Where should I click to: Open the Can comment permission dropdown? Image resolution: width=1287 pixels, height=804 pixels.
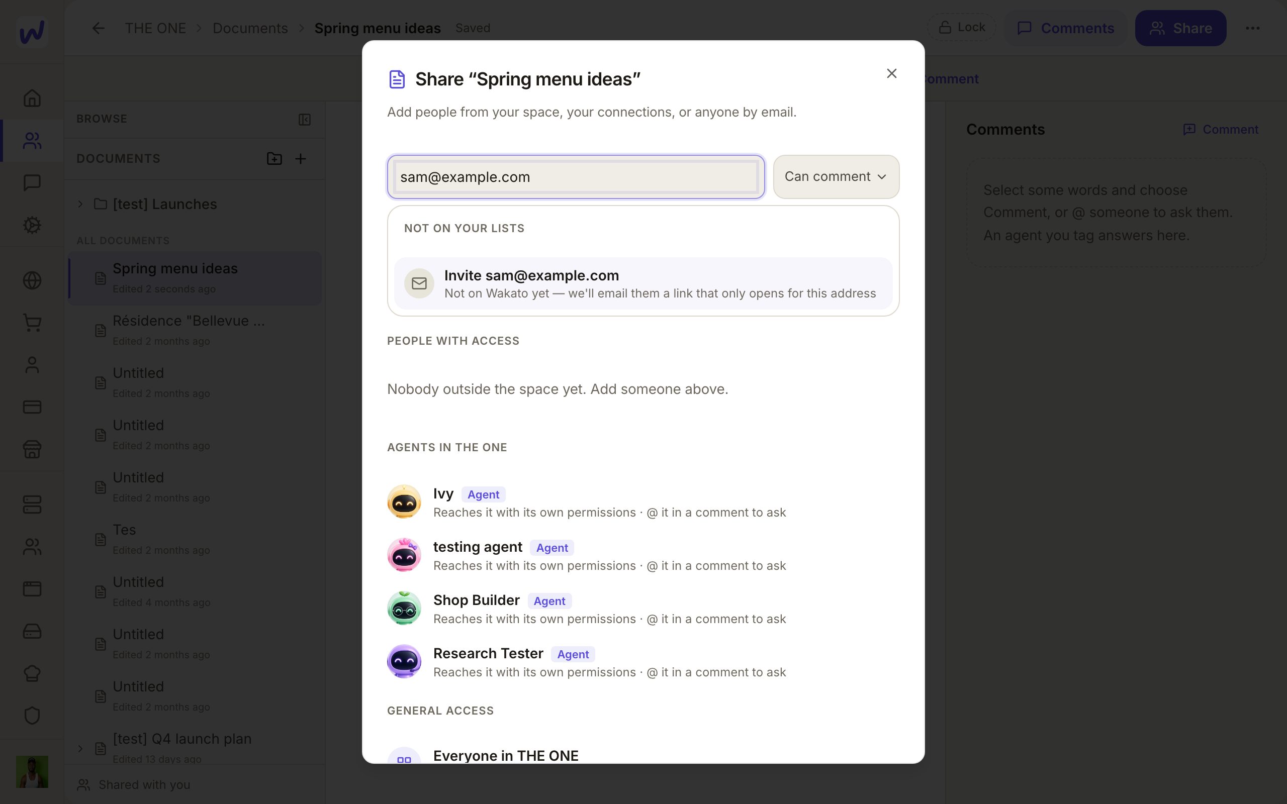[x=836, y=176]
